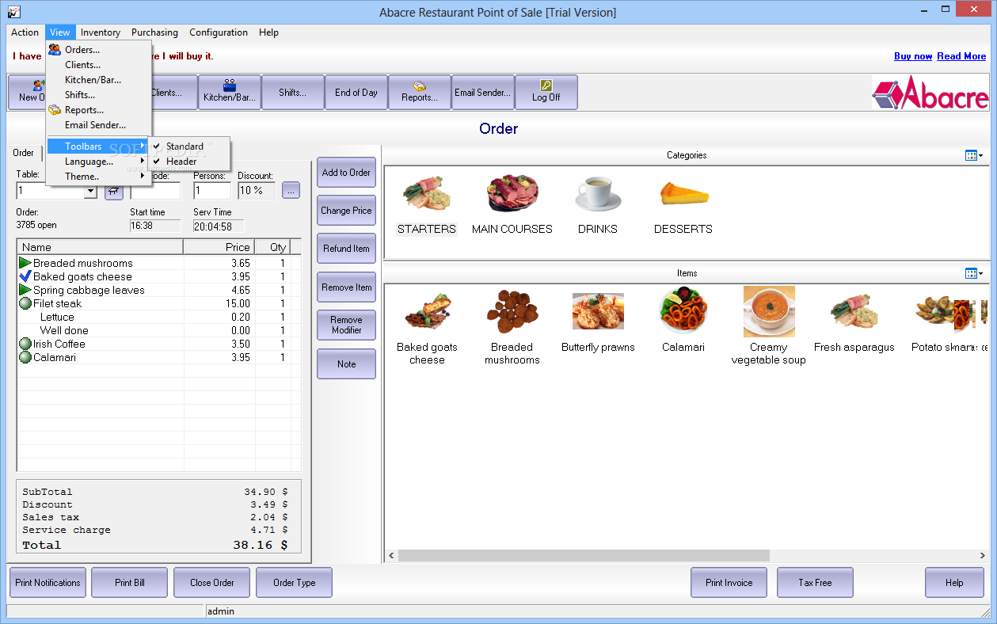Open the Action menu
The image size is (997, 624).
point(25,32)
